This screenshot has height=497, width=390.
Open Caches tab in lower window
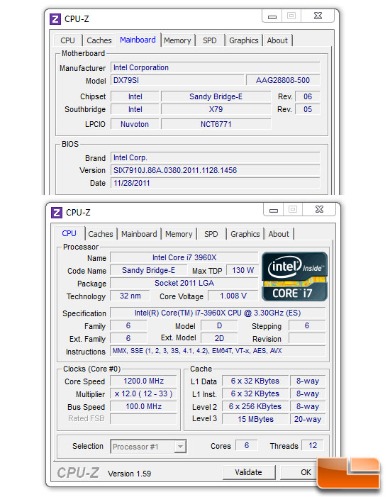pos(101,234)
